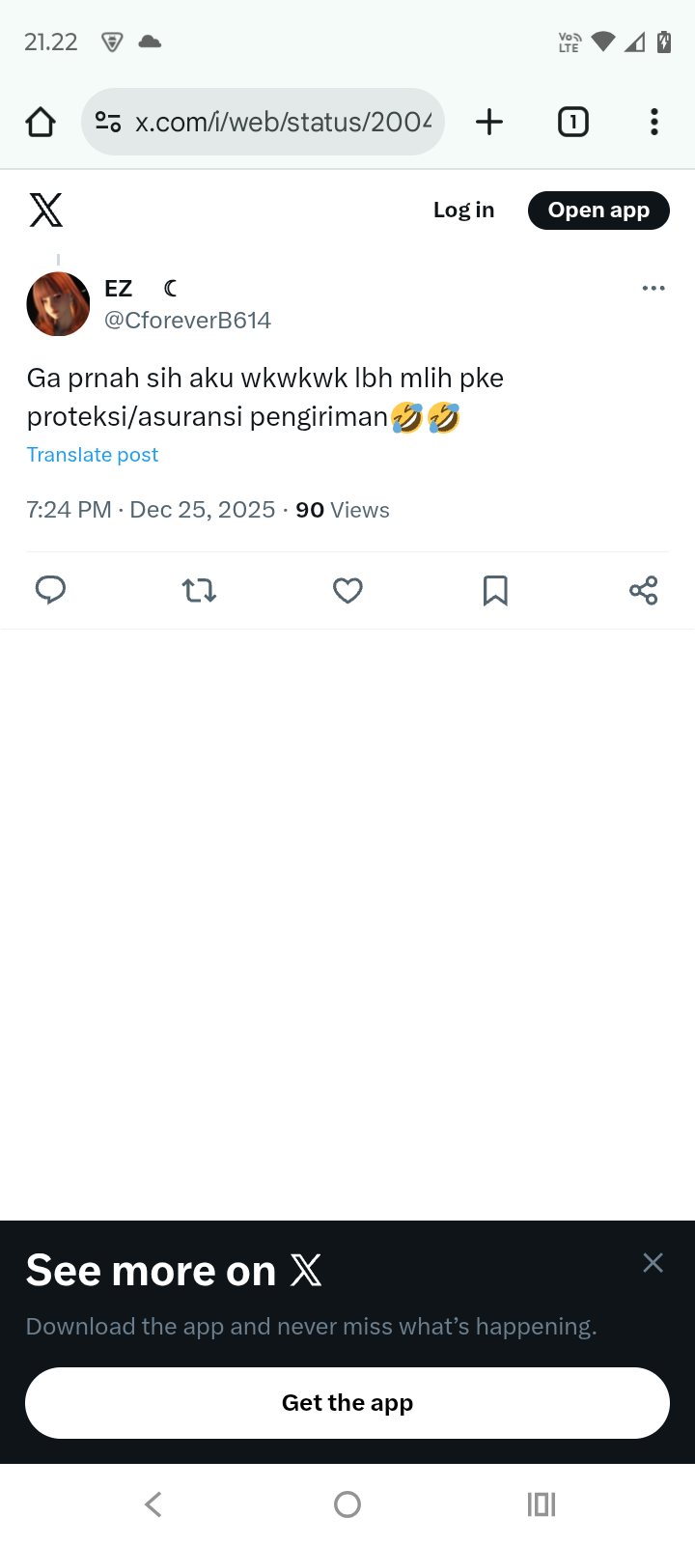
Task: Open the @CforeverB614 handle link
Action: tap(187, 321)
